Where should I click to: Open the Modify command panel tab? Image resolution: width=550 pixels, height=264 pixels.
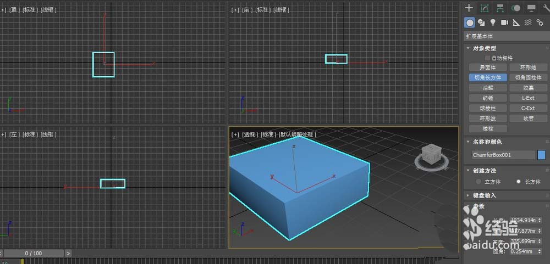(x=485, y=8)
